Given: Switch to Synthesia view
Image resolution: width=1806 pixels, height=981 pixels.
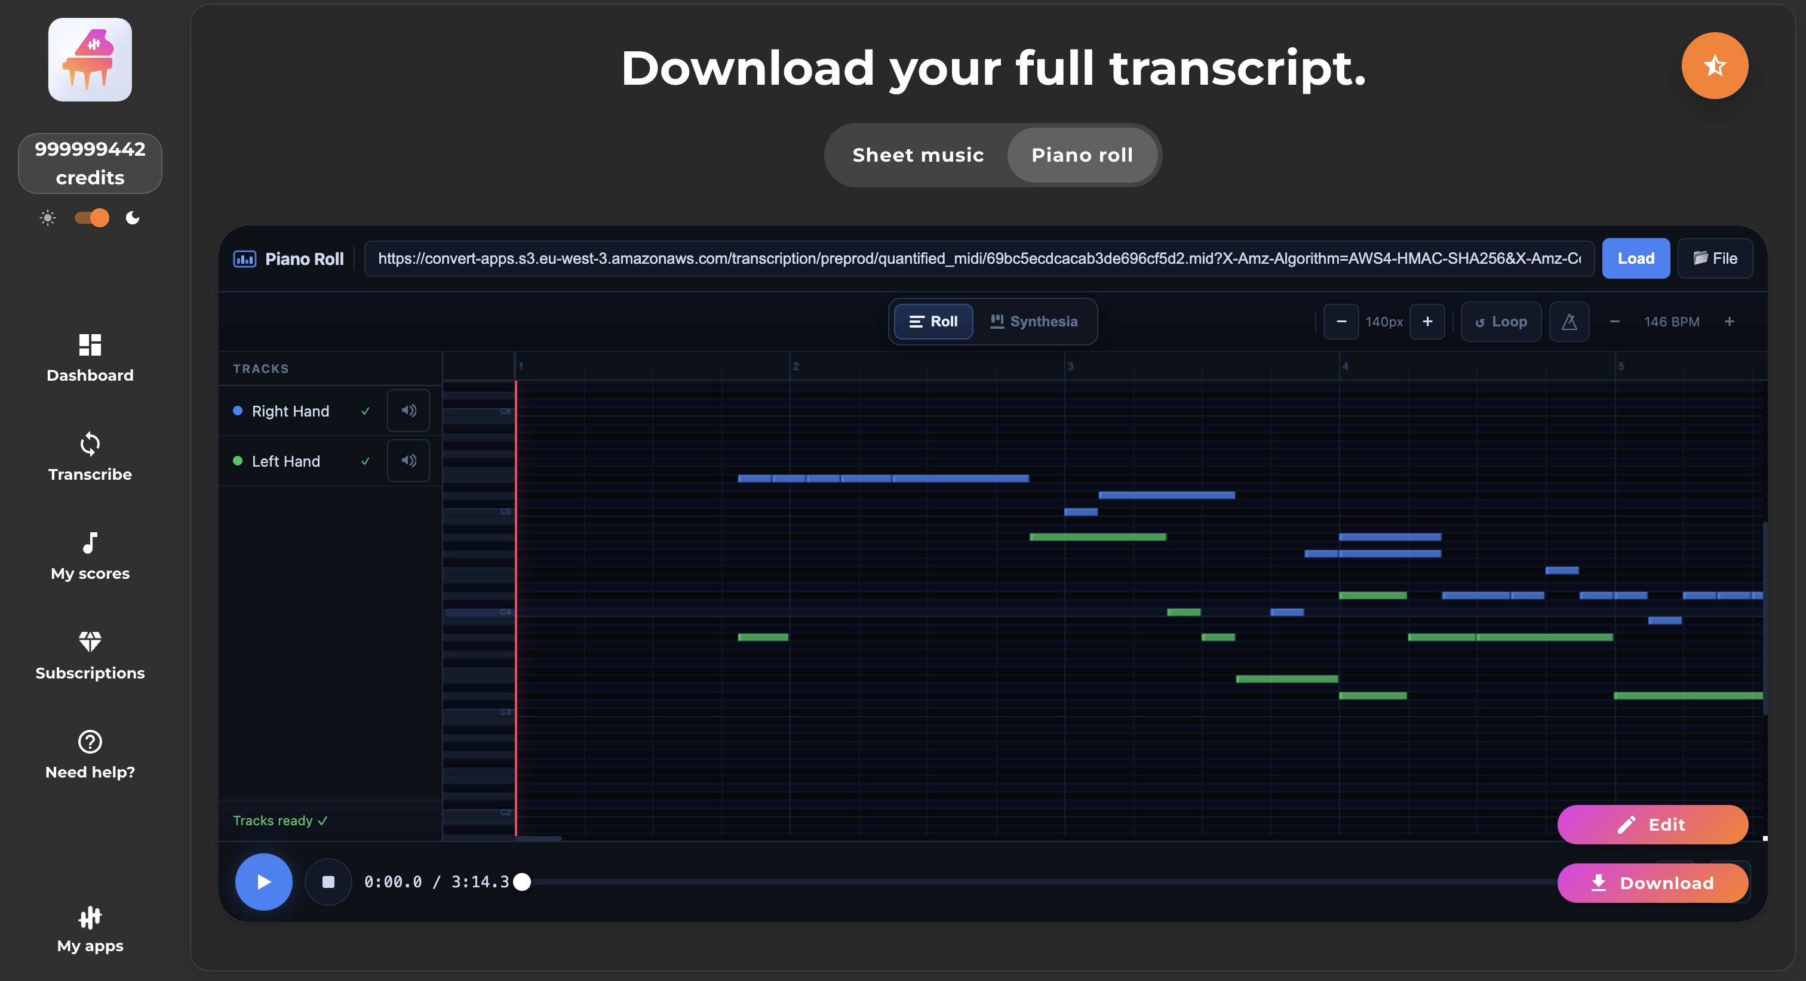Looking at the screenshot, I should 1033,322.
